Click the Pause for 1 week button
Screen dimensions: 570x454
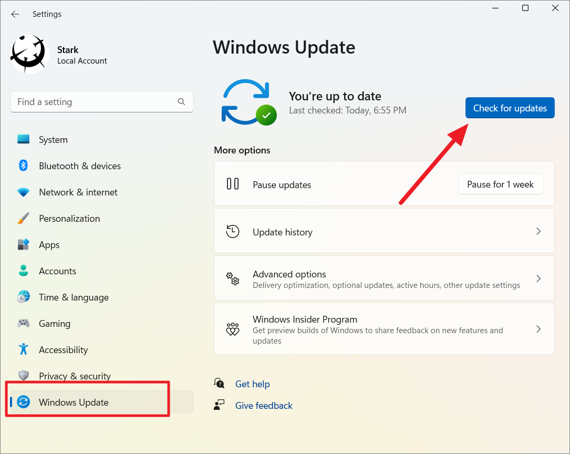click(500, 184)
